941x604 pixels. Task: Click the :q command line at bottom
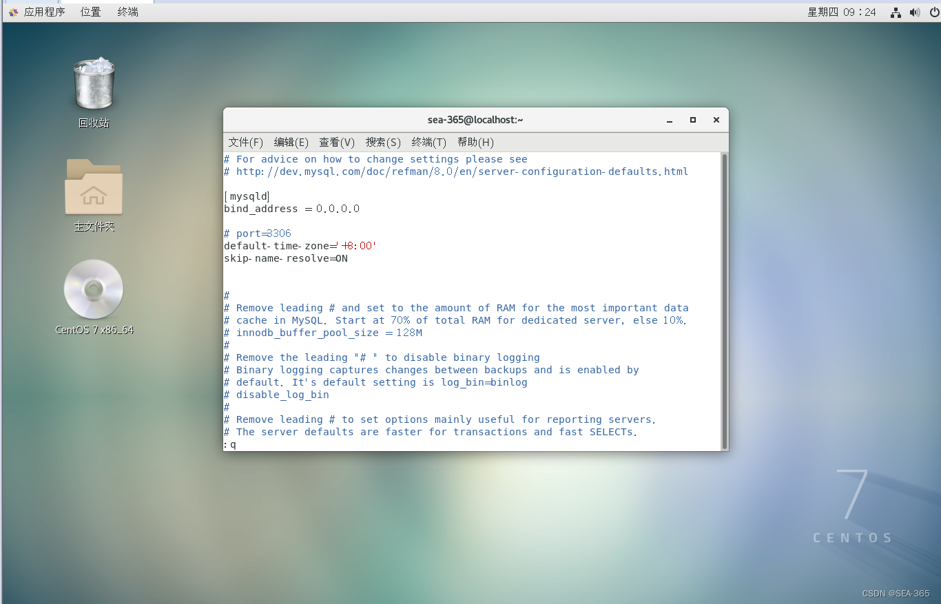230,444
